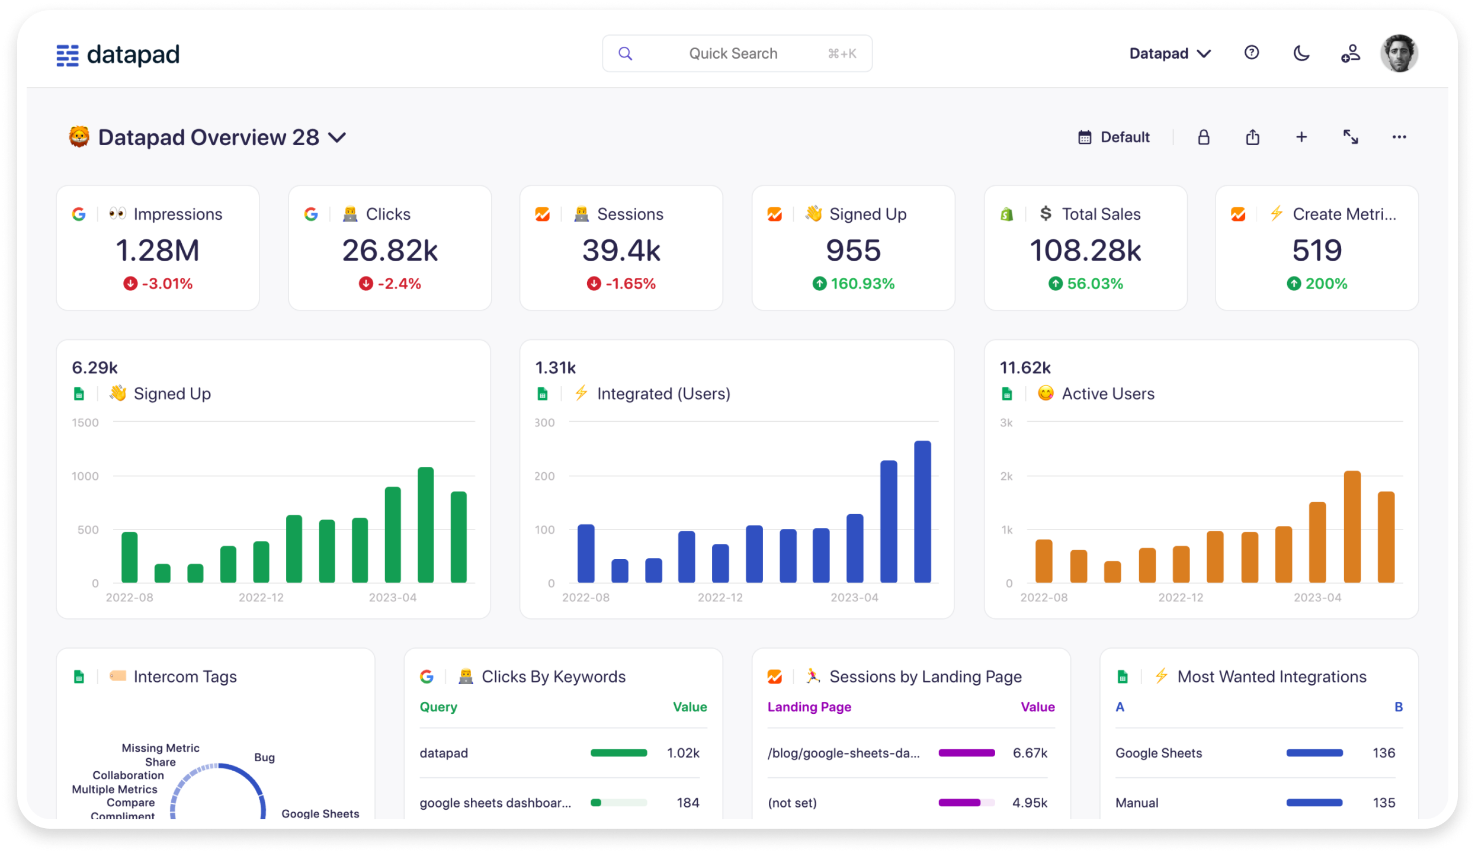Click the datapad logo

117,53
